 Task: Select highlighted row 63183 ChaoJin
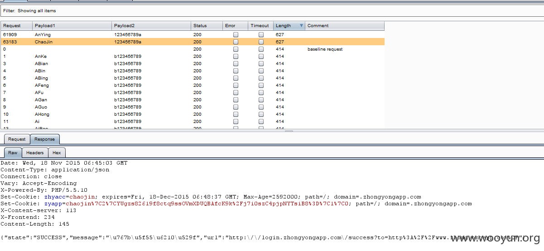pyautogui.click(x=193, y=42)
